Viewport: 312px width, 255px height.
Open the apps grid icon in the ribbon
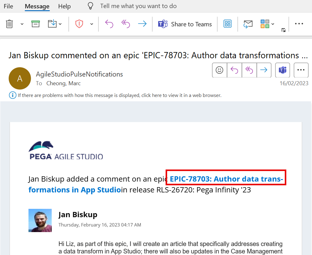coord(227,24)
